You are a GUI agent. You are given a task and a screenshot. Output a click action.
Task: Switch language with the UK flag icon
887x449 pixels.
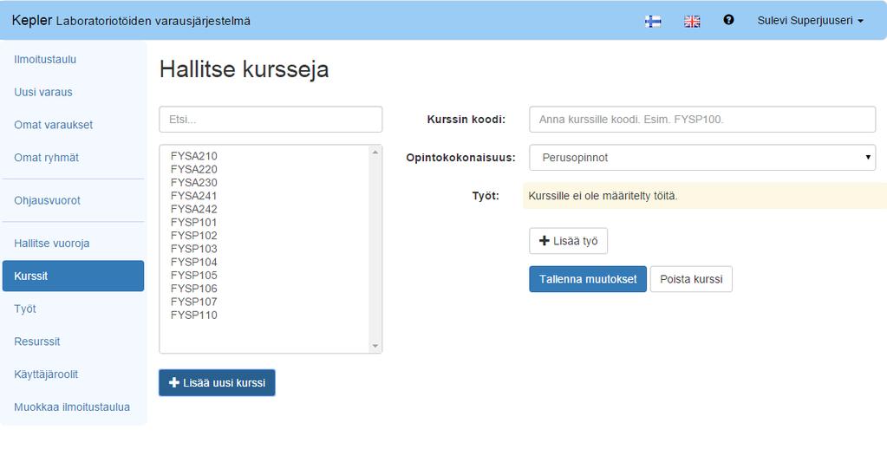point(692,22)
